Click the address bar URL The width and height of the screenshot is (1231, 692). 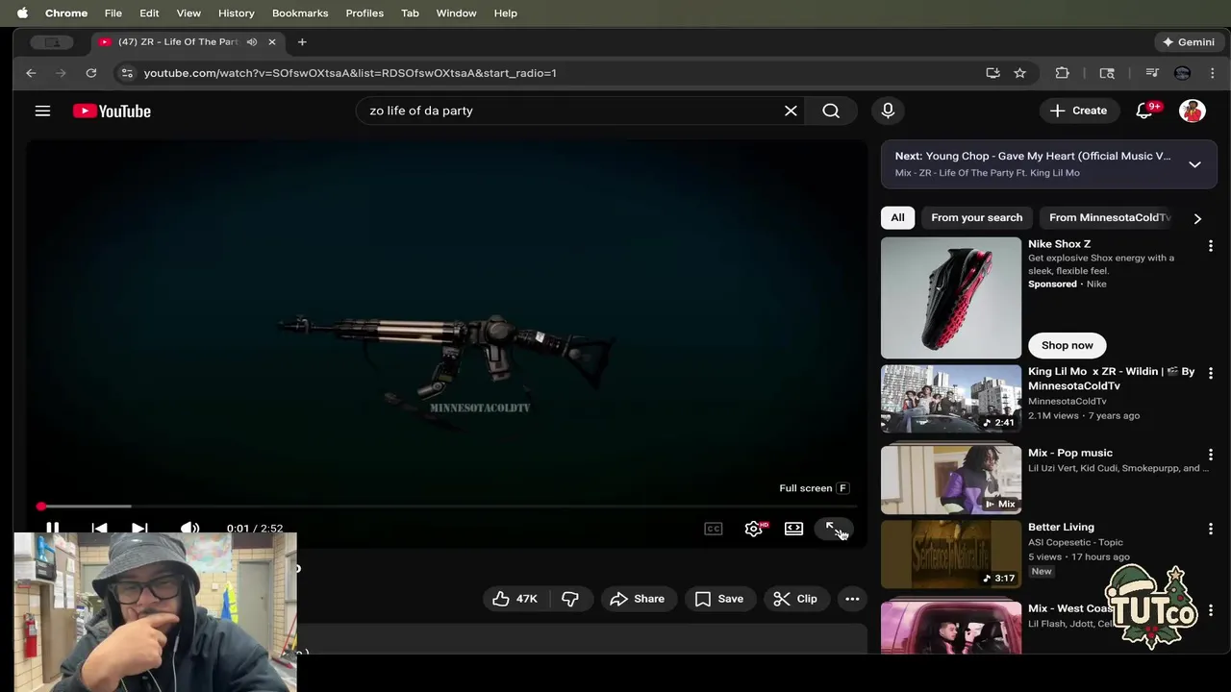tap(350, 73)
